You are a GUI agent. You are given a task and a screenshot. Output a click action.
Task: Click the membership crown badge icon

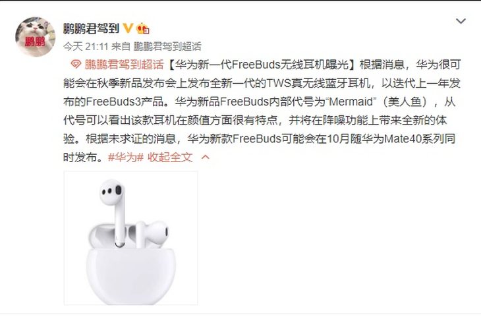tap(142, 28)
